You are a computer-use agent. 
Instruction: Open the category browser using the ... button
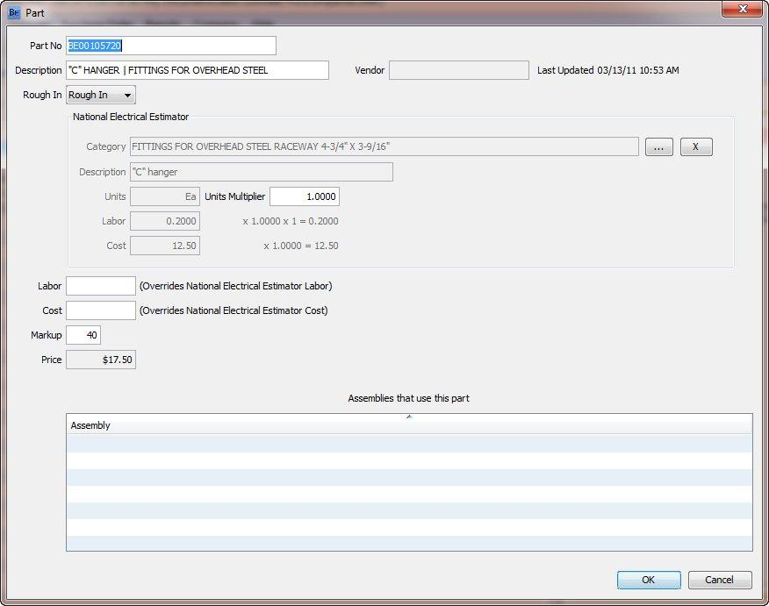pos(658,146)
